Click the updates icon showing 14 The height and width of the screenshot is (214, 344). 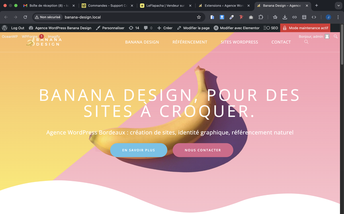tap(134, 28)
